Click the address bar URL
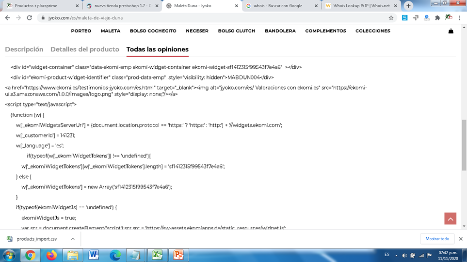This screenshot has height=262, width=467. click(85, 18)
